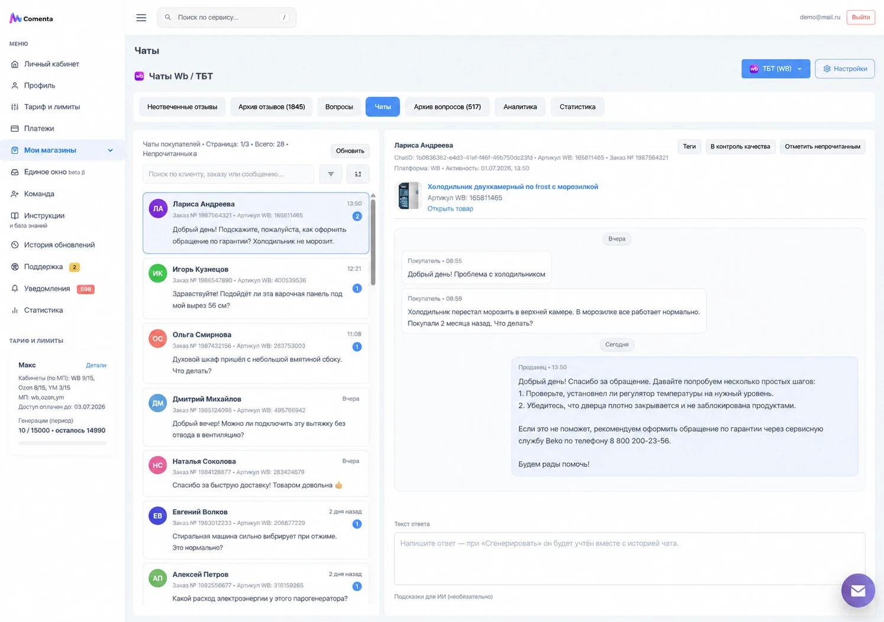This screenshot has height=622, width=884.
Task: Toggle the hamburger sidebar menu icon
Action: click(x=141, y=18)
